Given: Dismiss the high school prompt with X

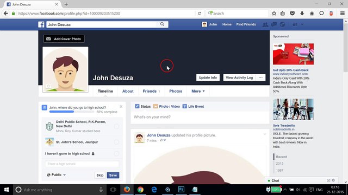Looking at the screenshot, I should click(x=121, y=107).
